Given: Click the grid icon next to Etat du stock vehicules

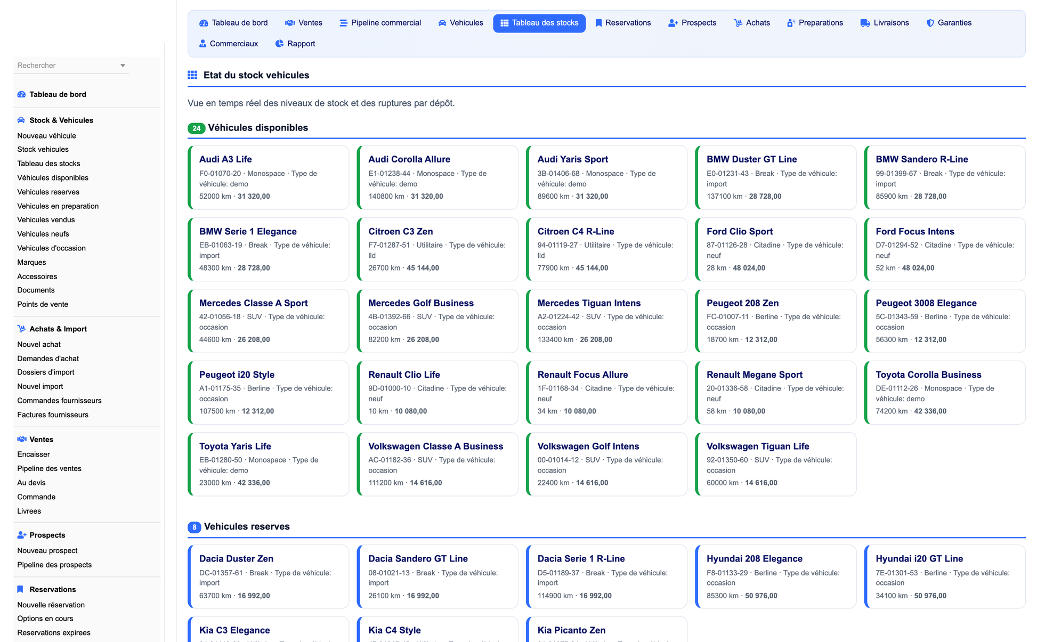Looking at the screenshot, I should 192,75.
